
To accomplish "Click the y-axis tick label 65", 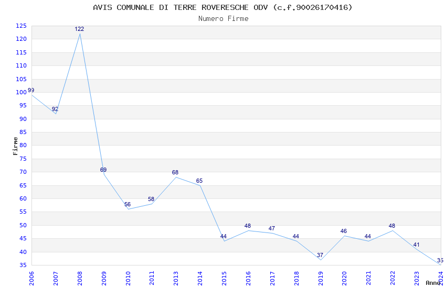I will 23,185.
